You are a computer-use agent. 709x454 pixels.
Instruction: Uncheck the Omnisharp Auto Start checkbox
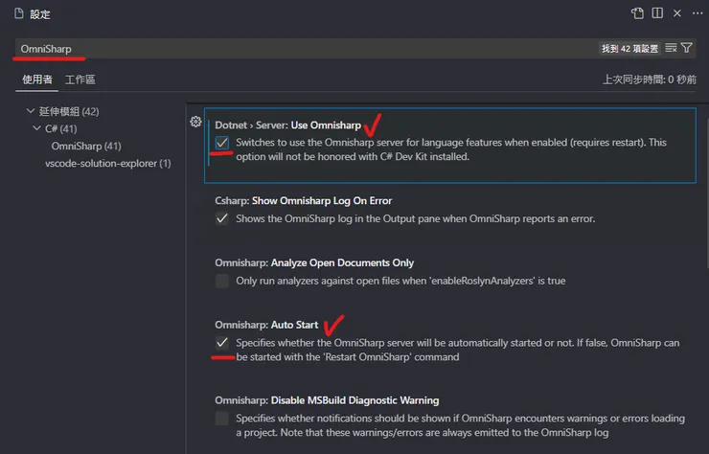[x=222, y=342]
